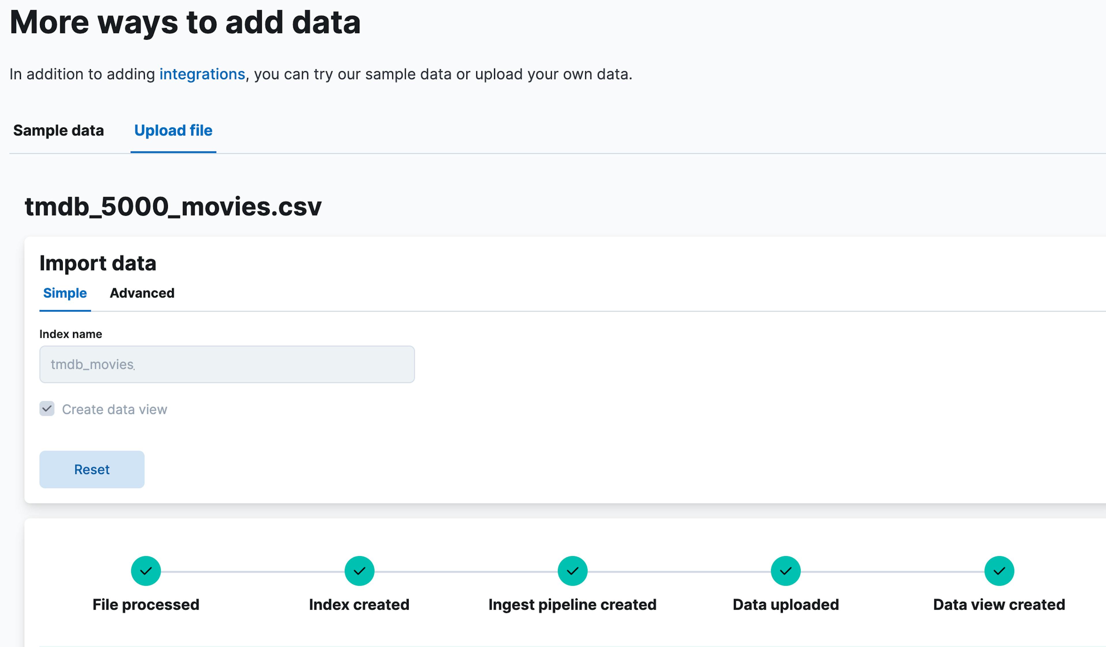The image size is (1106, 647).
Task: Click the Data view created step label
Action: click(999, 604)
